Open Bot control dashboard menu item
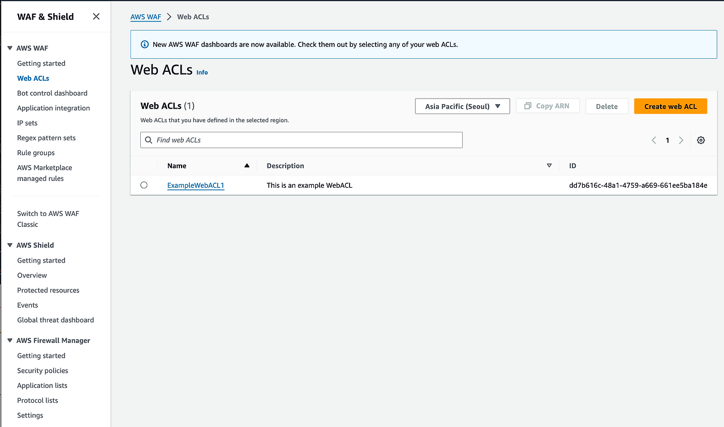The width and height of the screenshot is (724, 427). pyautogui.click(x=52, y=93)
